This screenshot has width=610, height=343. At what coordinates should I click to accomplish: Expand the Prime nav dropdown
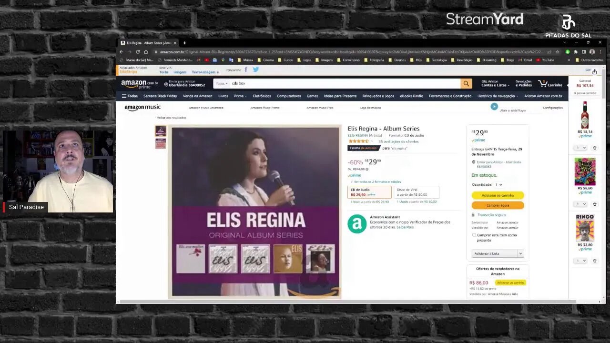(x=240, y=96)
